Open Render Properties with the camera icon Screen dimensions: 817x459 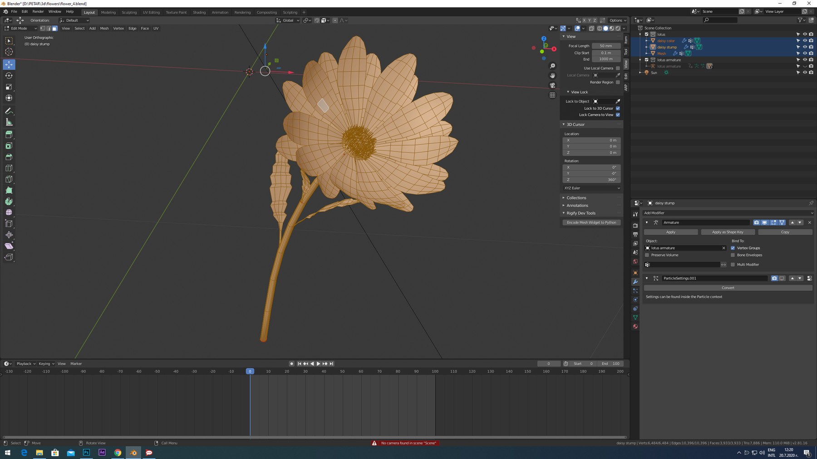635,225
